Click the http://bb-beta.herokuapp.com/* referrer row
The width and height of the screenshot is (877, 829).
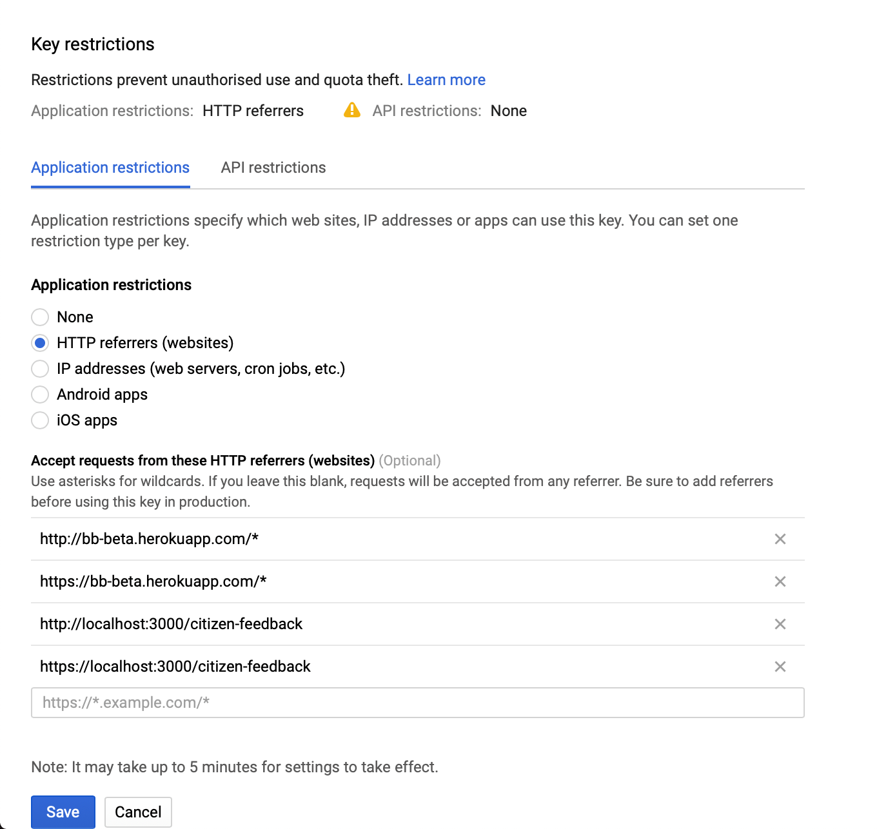click(x=149, y=539)
